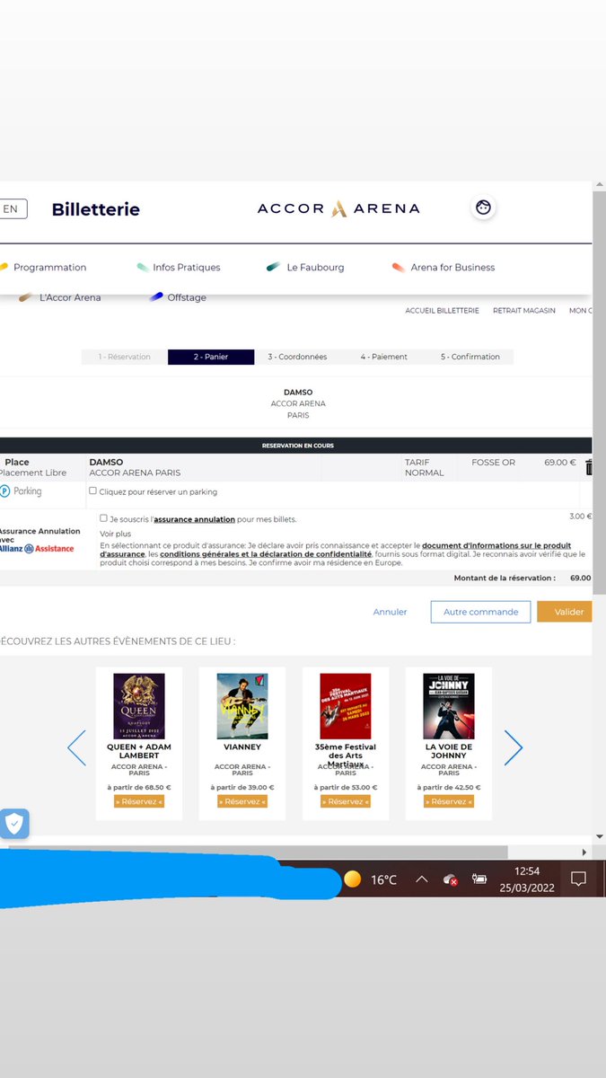Click the Annuler link

tap(390, 612)
